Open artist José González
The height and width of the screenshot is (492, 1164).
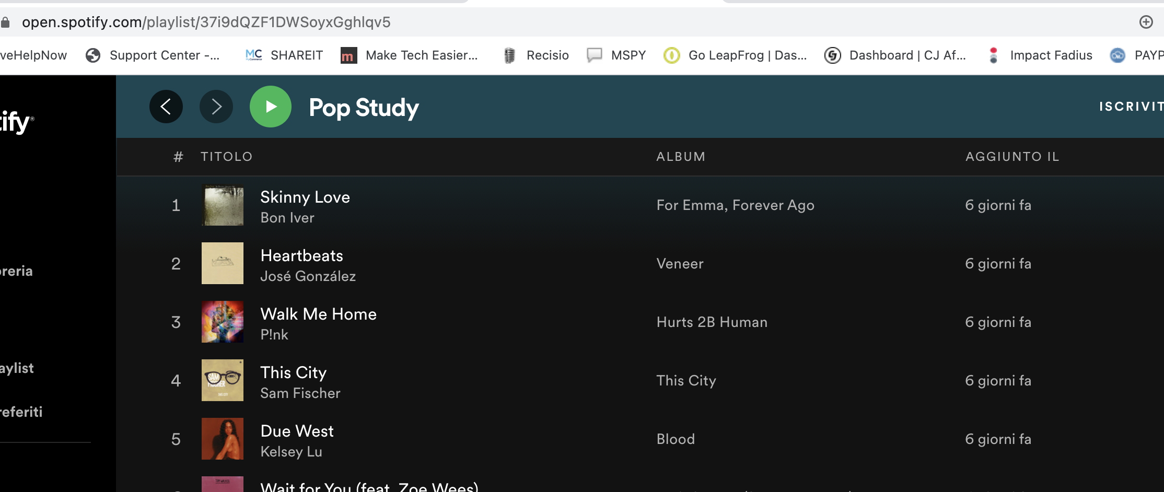[308, 276]
